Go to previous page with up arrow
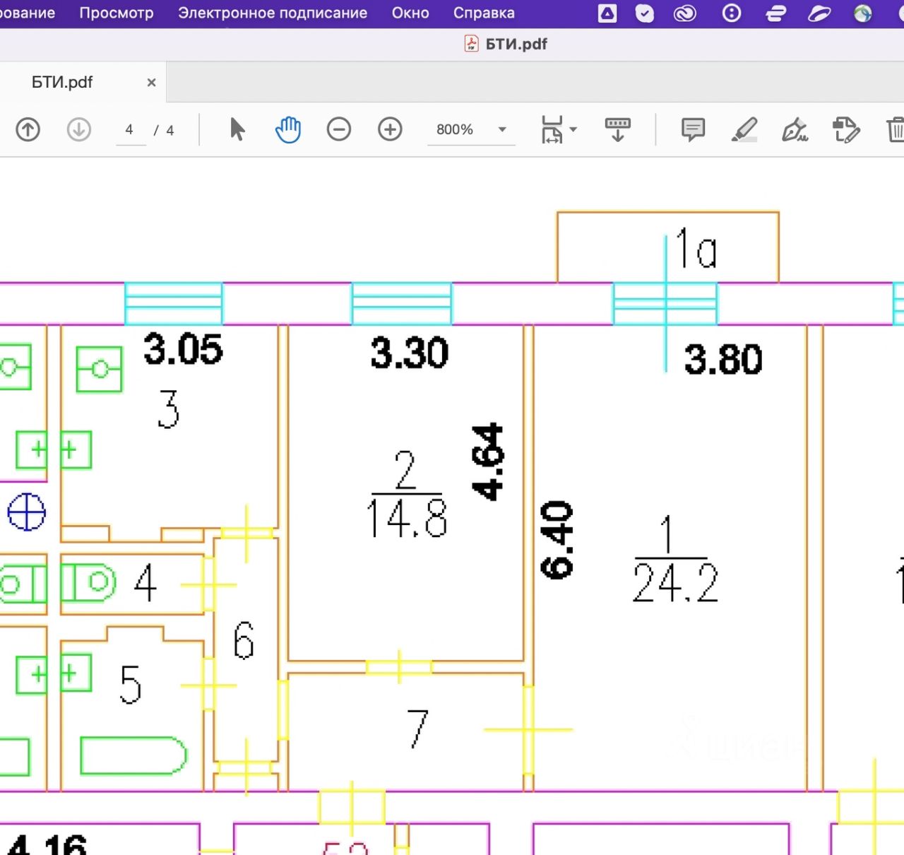904x855 pixels. tap(28, 130)
